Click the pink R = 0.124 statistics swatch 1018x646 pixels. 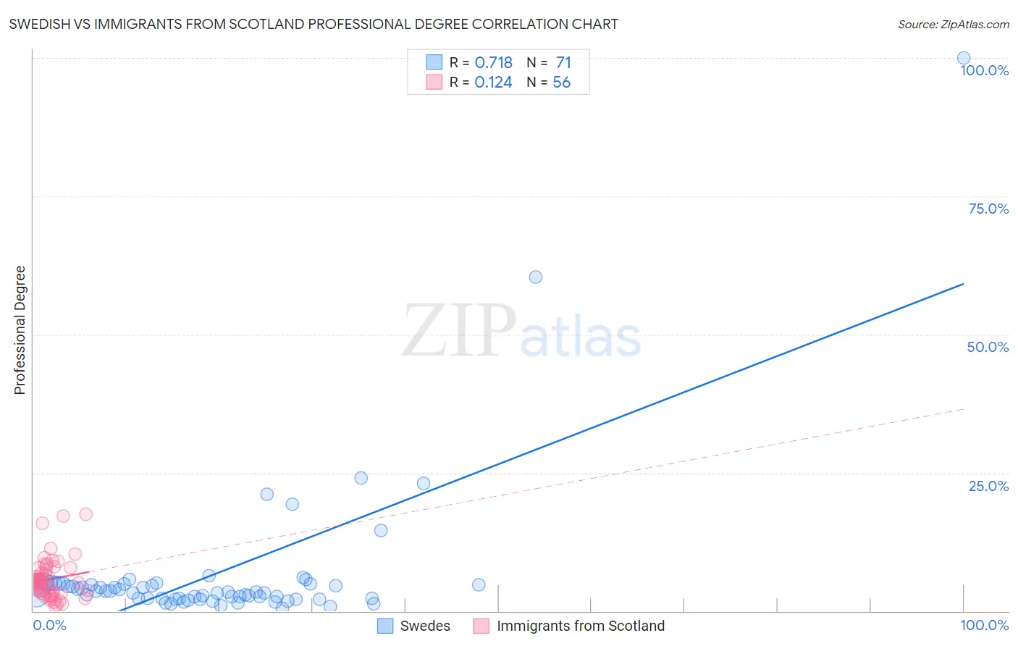pos(434,82)
